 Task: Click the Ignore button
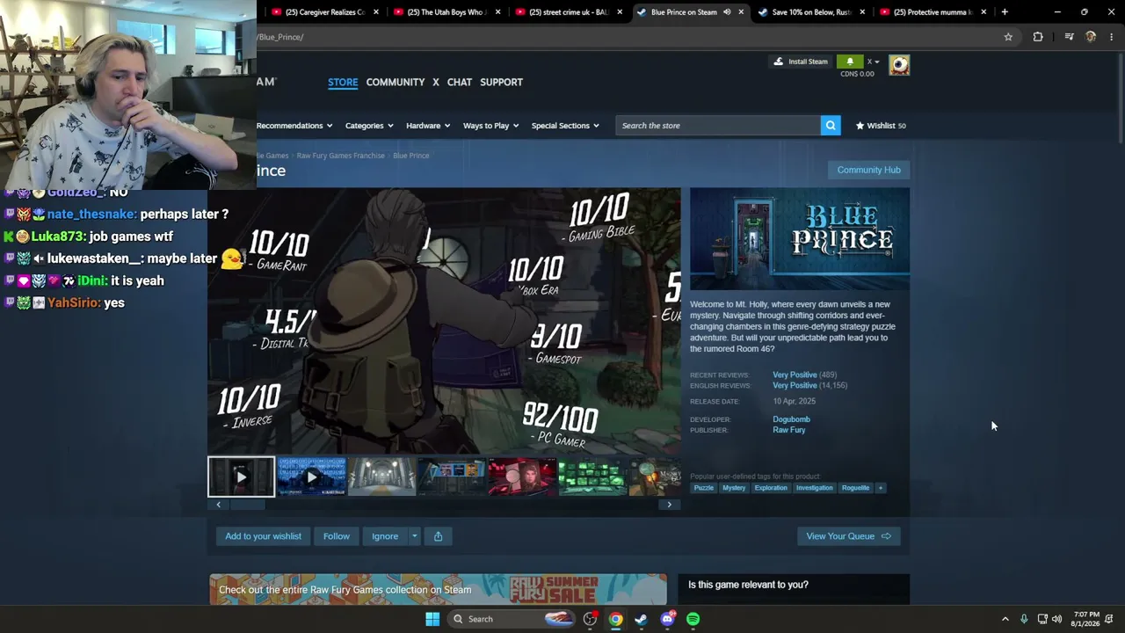pos(385,536)
